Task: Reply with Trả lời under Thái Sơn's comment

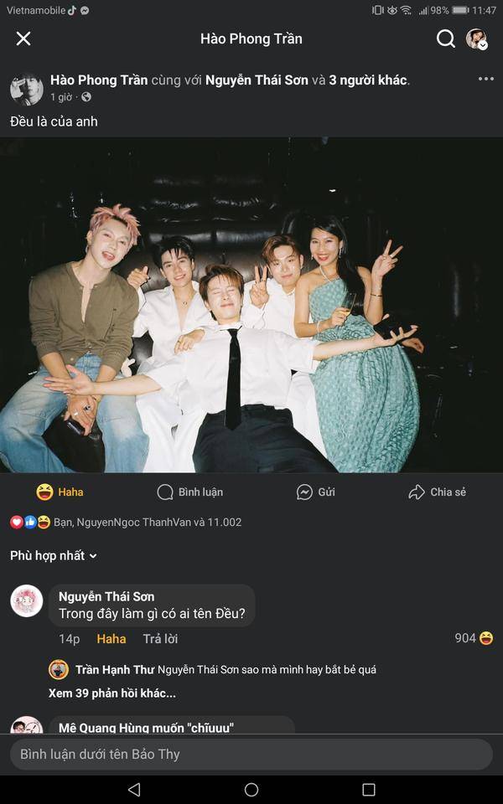Action: [160, 638]
